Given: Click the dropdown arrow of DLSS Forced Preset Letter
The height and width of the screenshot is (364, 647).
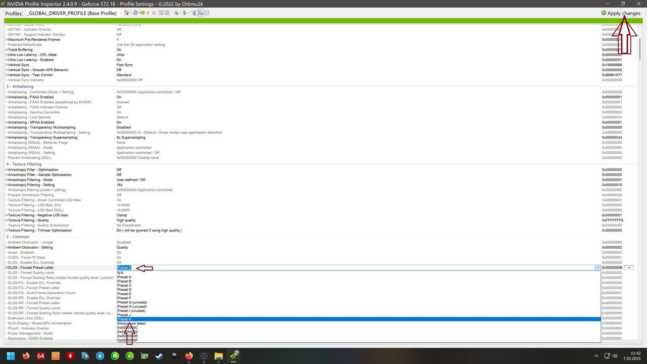Looking at the screenshot, I should tap(598, 267).
